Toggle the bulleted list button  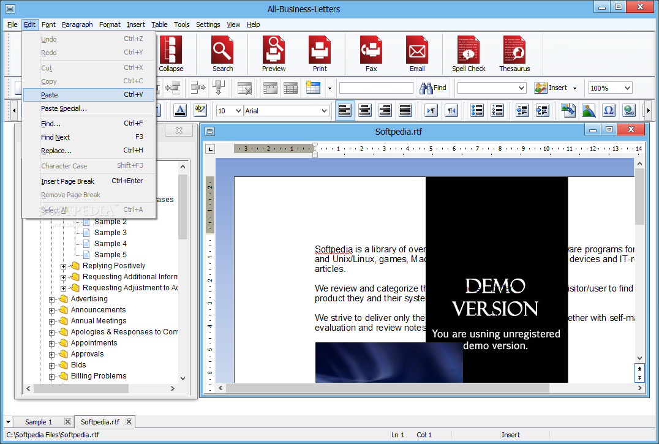[477, 111]
